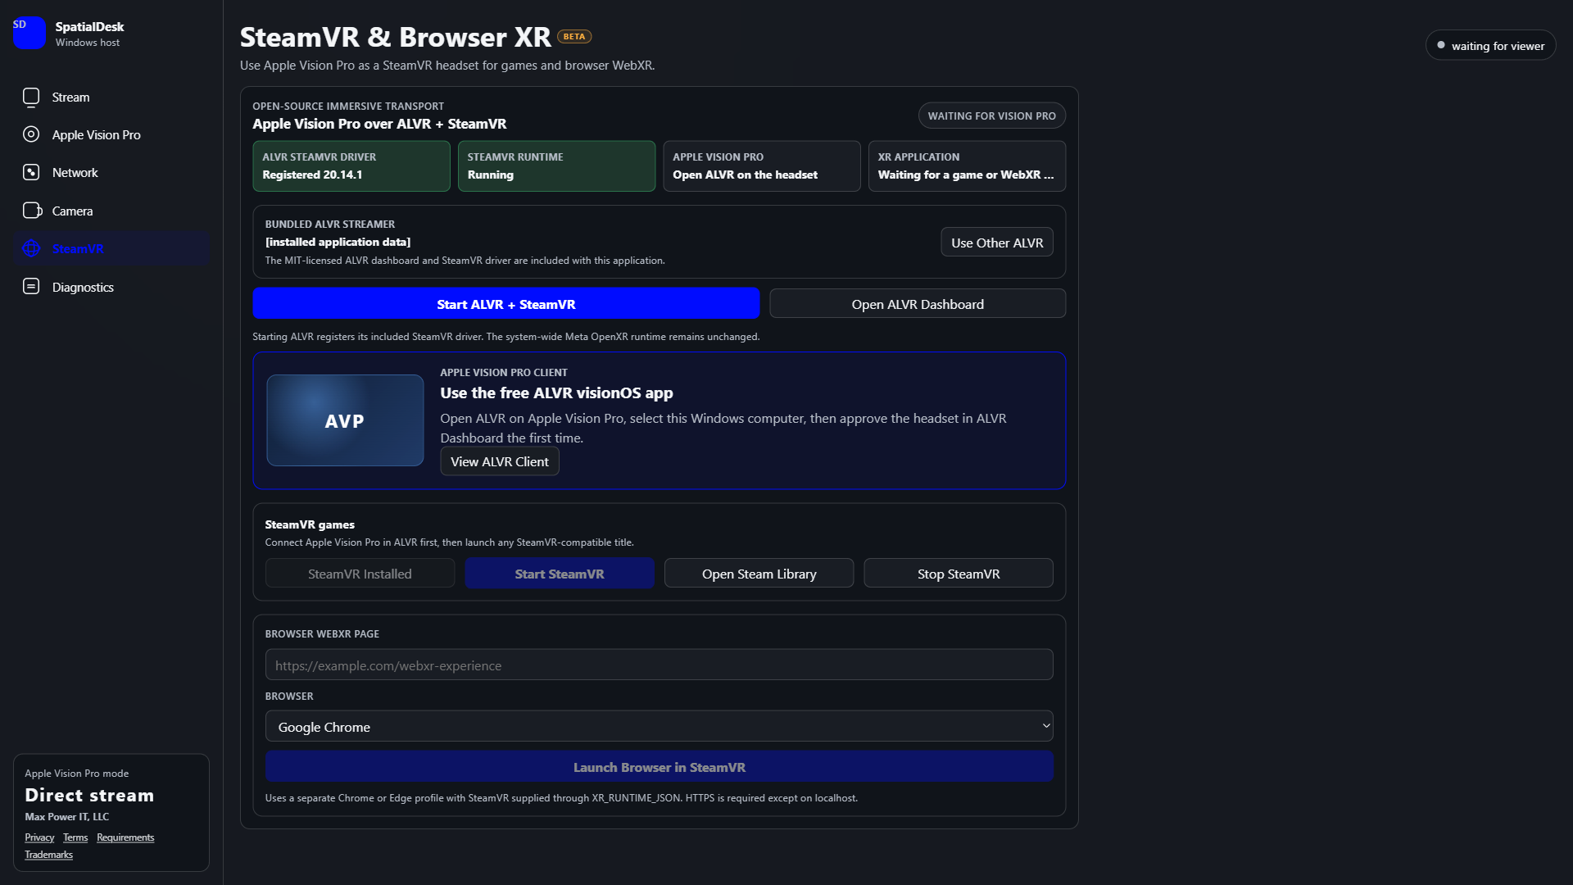Click the 'BUNDLED ALVR STREAMER' label
This screenshot has height=885, width=1573.
coord(330,225)
